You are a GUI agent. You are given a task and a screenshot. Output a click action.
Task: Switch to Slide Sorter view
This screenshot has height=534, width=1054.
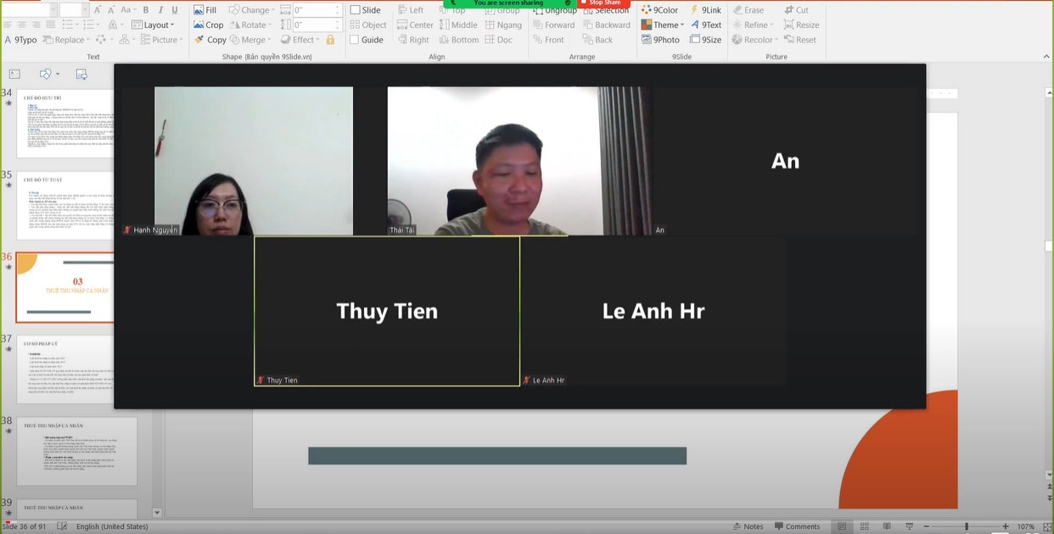point(864,526)
